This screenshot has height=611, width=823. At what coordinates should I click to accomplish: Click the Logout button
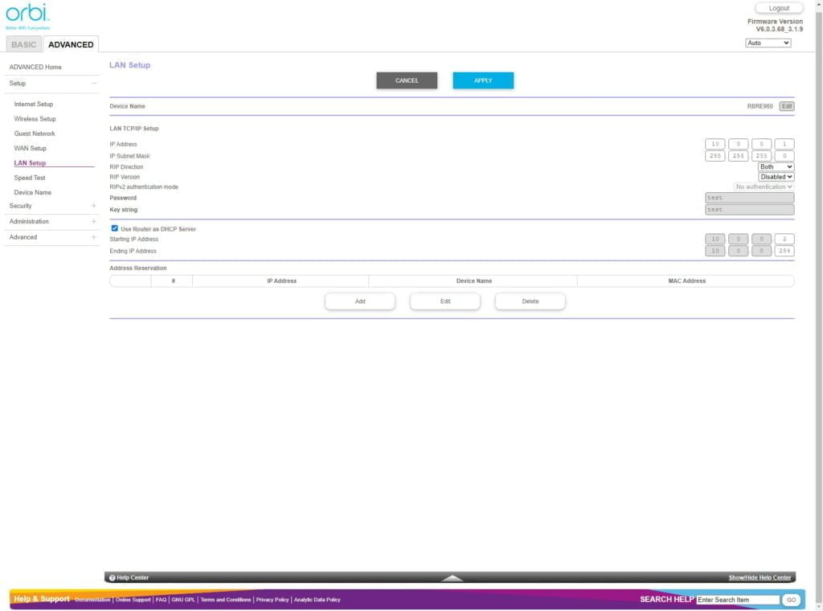click(x=779, y=8)
